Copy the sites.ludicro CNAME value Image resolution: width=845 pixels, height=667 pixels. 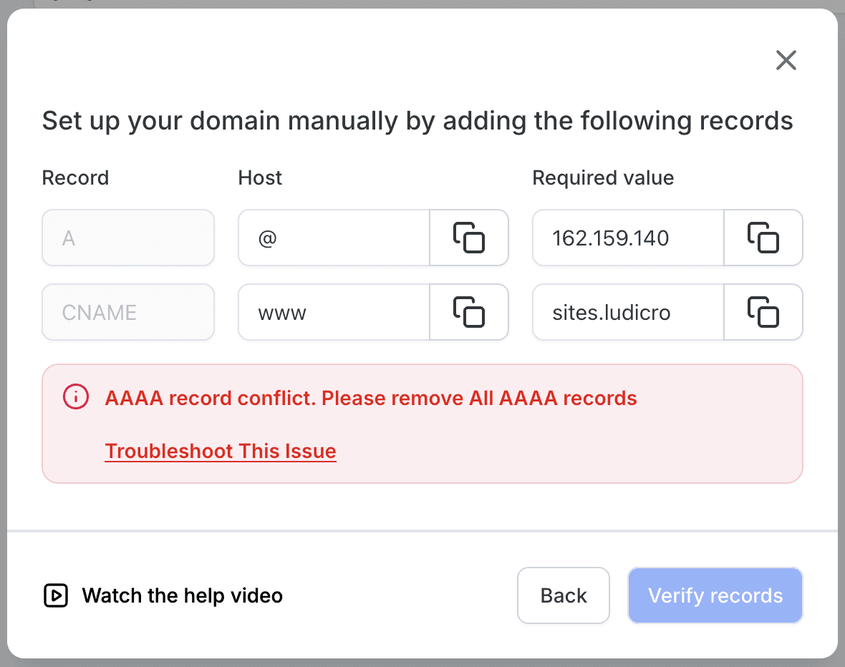(x=763, y=312)
